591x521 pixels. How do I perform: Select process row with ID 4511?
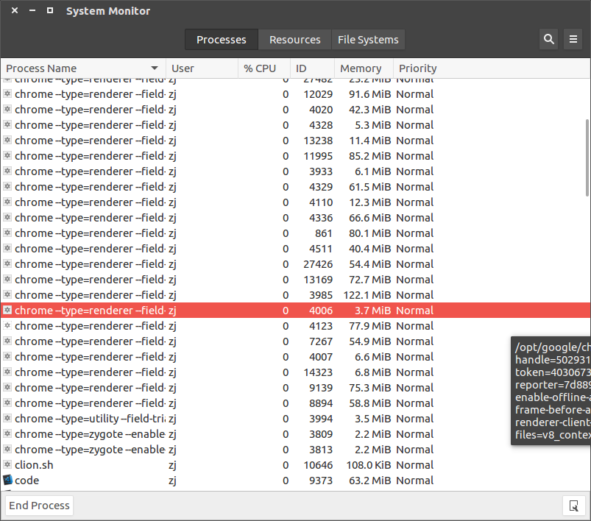click(x=296, y=249)
